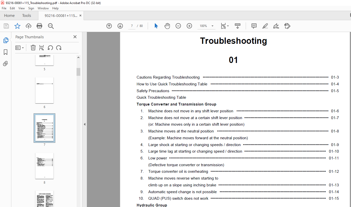Viewport: 351px width, 207px height.
Task: Click 'Machine moves at the neutral position' entry
Action: tap(181, 131)
